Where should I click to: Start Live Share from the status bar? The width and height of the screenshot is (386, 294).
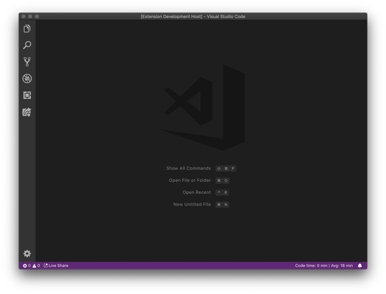click(x=56, y=266)
